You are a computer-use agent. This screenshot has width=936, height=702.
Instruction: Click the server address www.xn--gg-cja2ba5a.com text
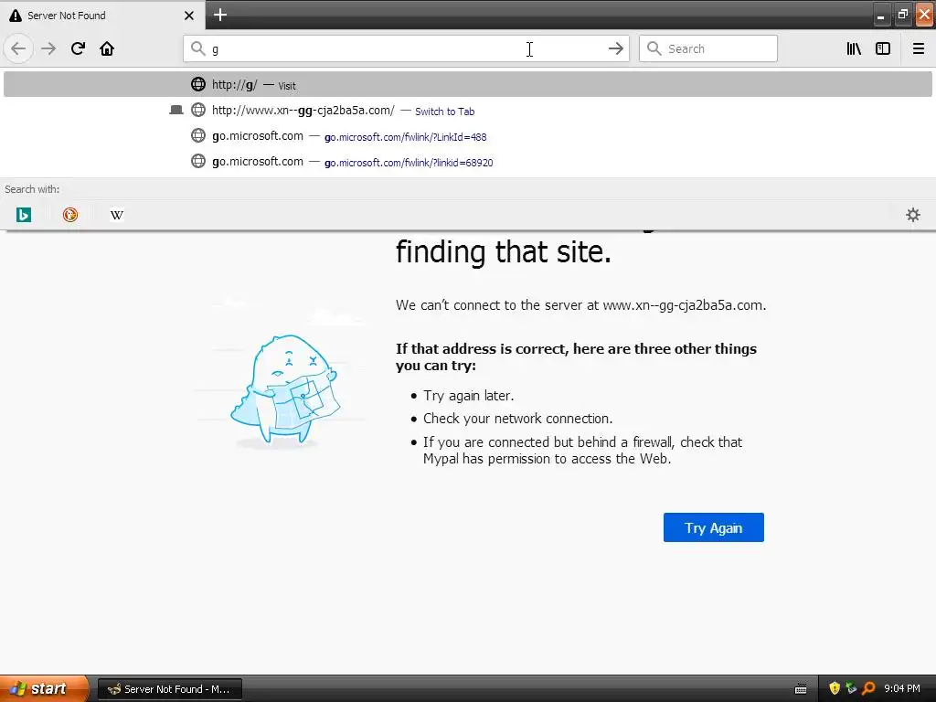point(683,305)
